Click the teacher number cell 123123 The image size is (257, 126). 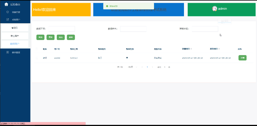[x=74, y=58]
